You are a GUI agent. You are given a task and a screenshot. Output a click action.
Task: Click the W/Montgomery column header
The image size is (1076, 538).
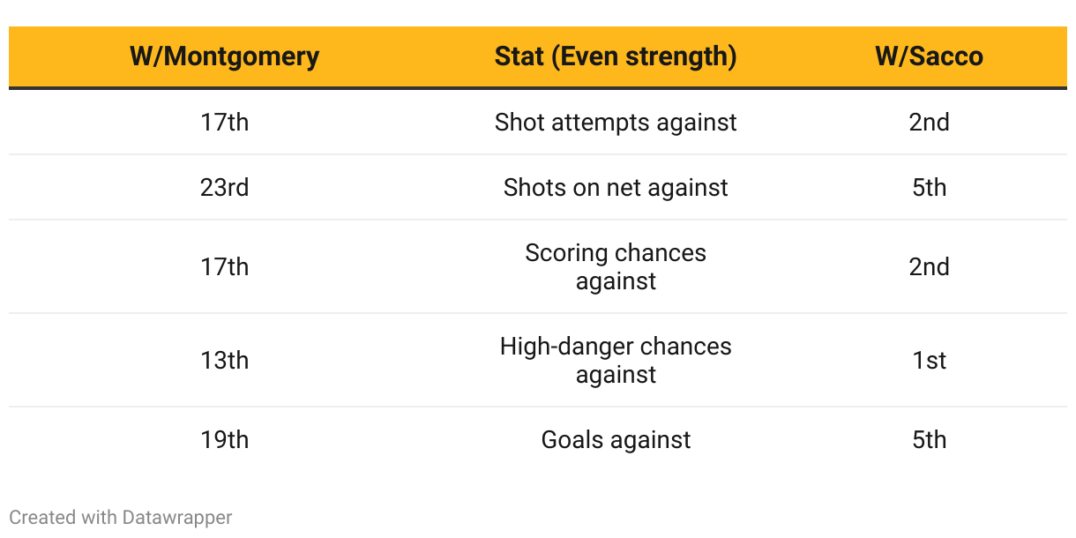tap(224, 56)
